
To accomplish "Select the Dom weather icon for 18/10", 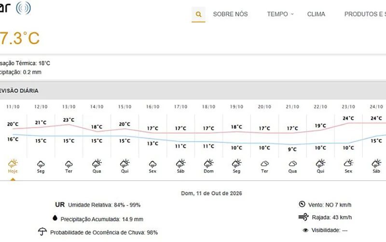I will [x=209, y=163].
